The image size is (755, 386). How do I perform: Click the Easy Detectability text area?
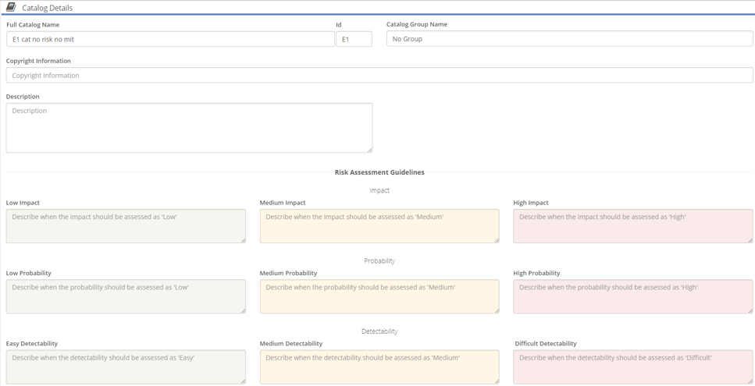[126, 367]
